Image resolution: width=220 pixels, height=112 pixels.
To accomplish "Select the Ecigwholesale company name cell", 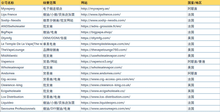I will [x=11, y=91].
